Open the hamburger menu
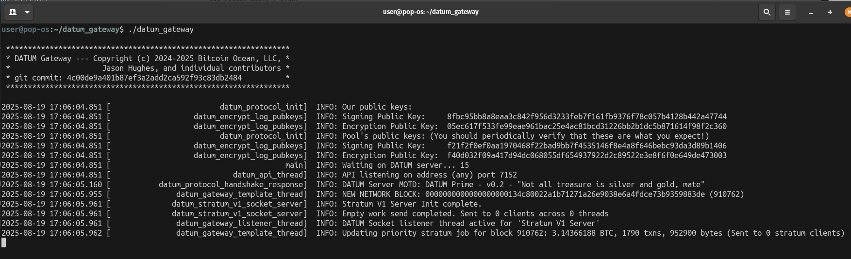Screen dimensions: 851x259 [x=787, y=12]
